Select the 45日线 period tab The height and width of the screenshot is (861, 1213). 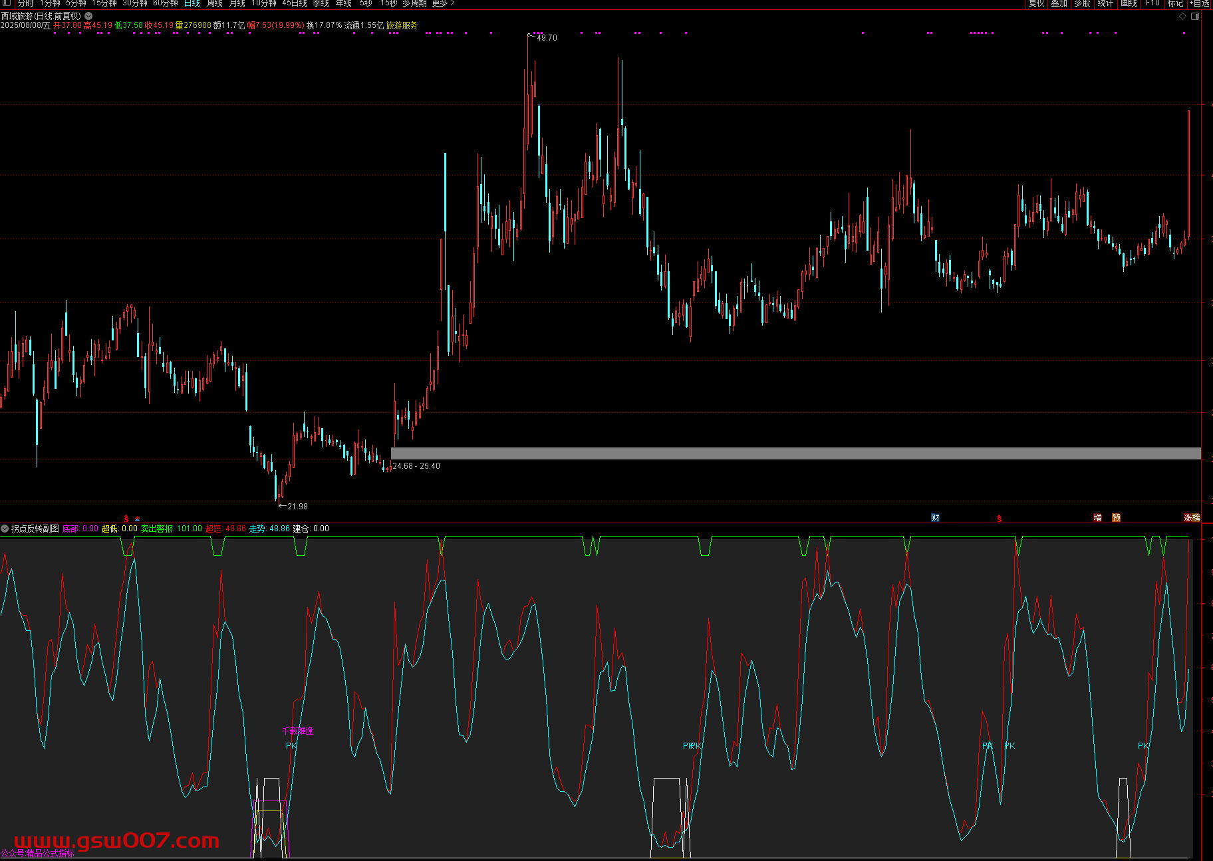295,3
